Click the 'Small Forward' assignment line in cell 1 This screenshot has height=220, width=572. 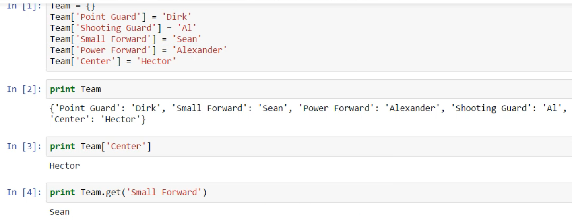(x=126, y=39)
